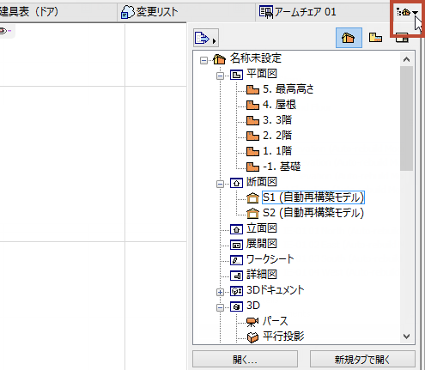Select S1 (自動再構築モデル) section
Screen dimensions: 425x370
(x=313, y=197)
